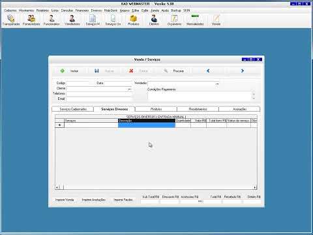313x235 pixels.
Task: Go to next record with right arrow
Action: (x=243, y=71)
